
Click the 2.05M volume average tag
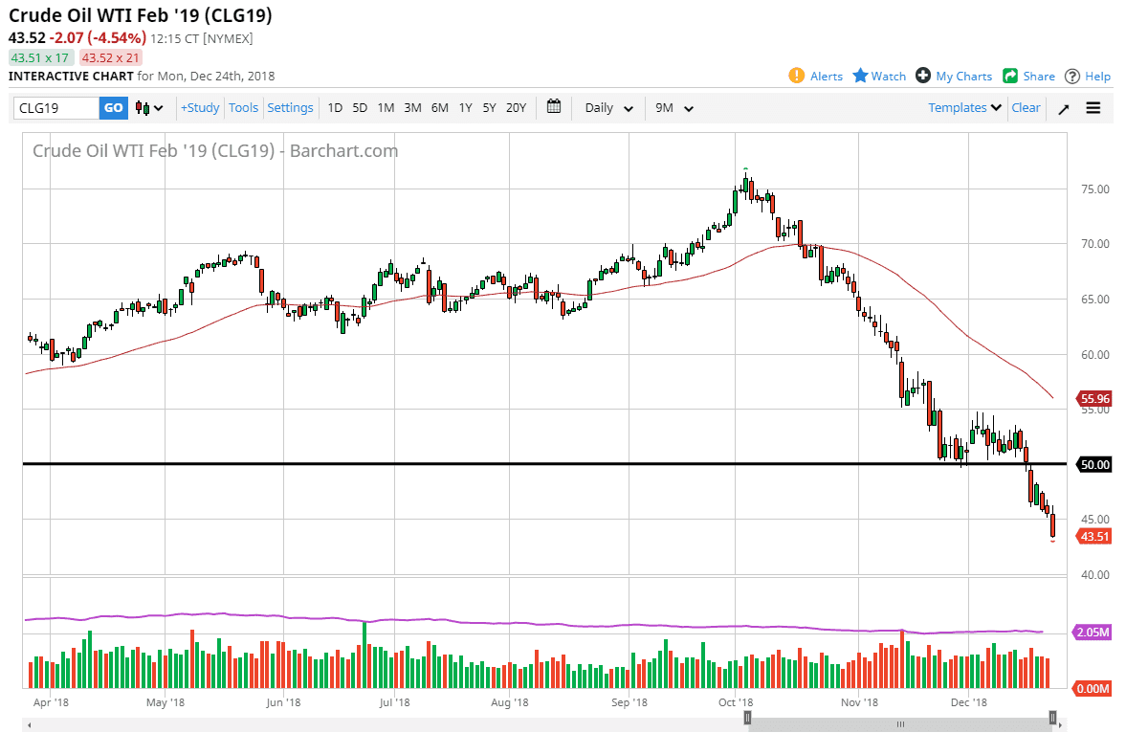[1093, 633]
